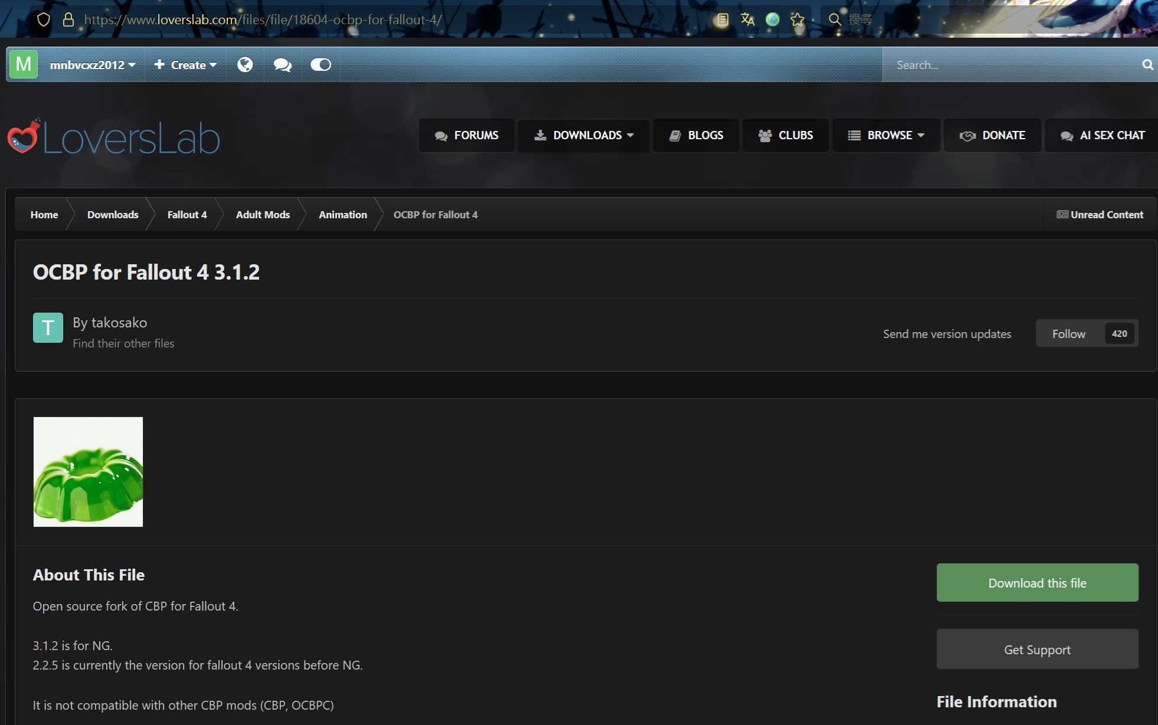Open the Create dropdown menu
Viewport: 1158px width, 725px height.
185,65
